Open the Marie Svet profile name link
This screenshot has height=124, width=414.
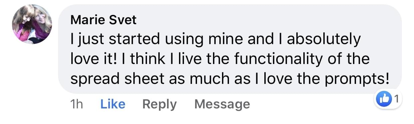[x=103, y=20]
